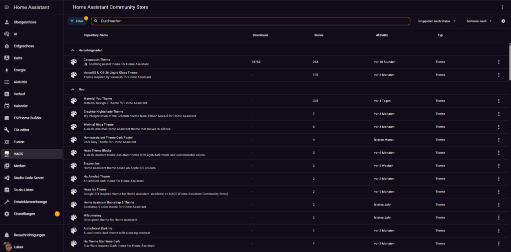
Task: Collapse the Neu group section
Action: (x=73, y=89)
